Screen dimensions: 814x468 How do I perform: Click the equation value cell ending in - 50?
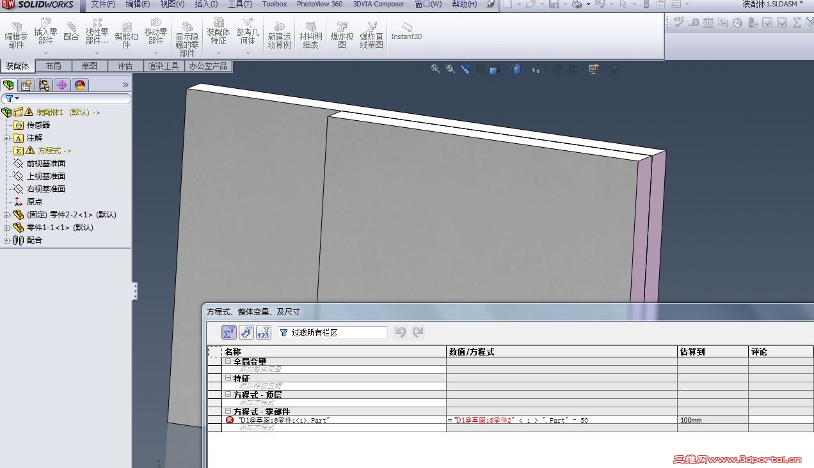[x=562, y=420]
